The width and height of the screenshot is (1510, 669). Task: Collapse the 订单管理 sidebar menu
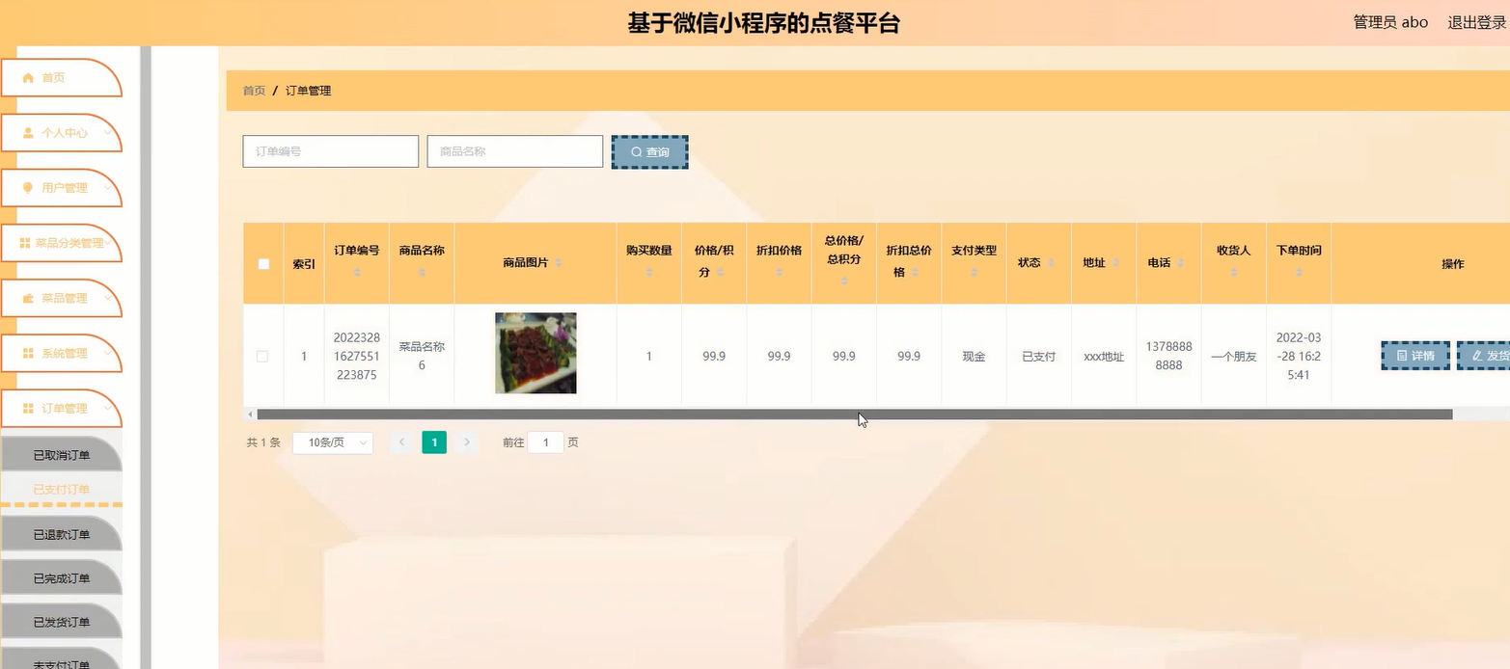(61, 409)
